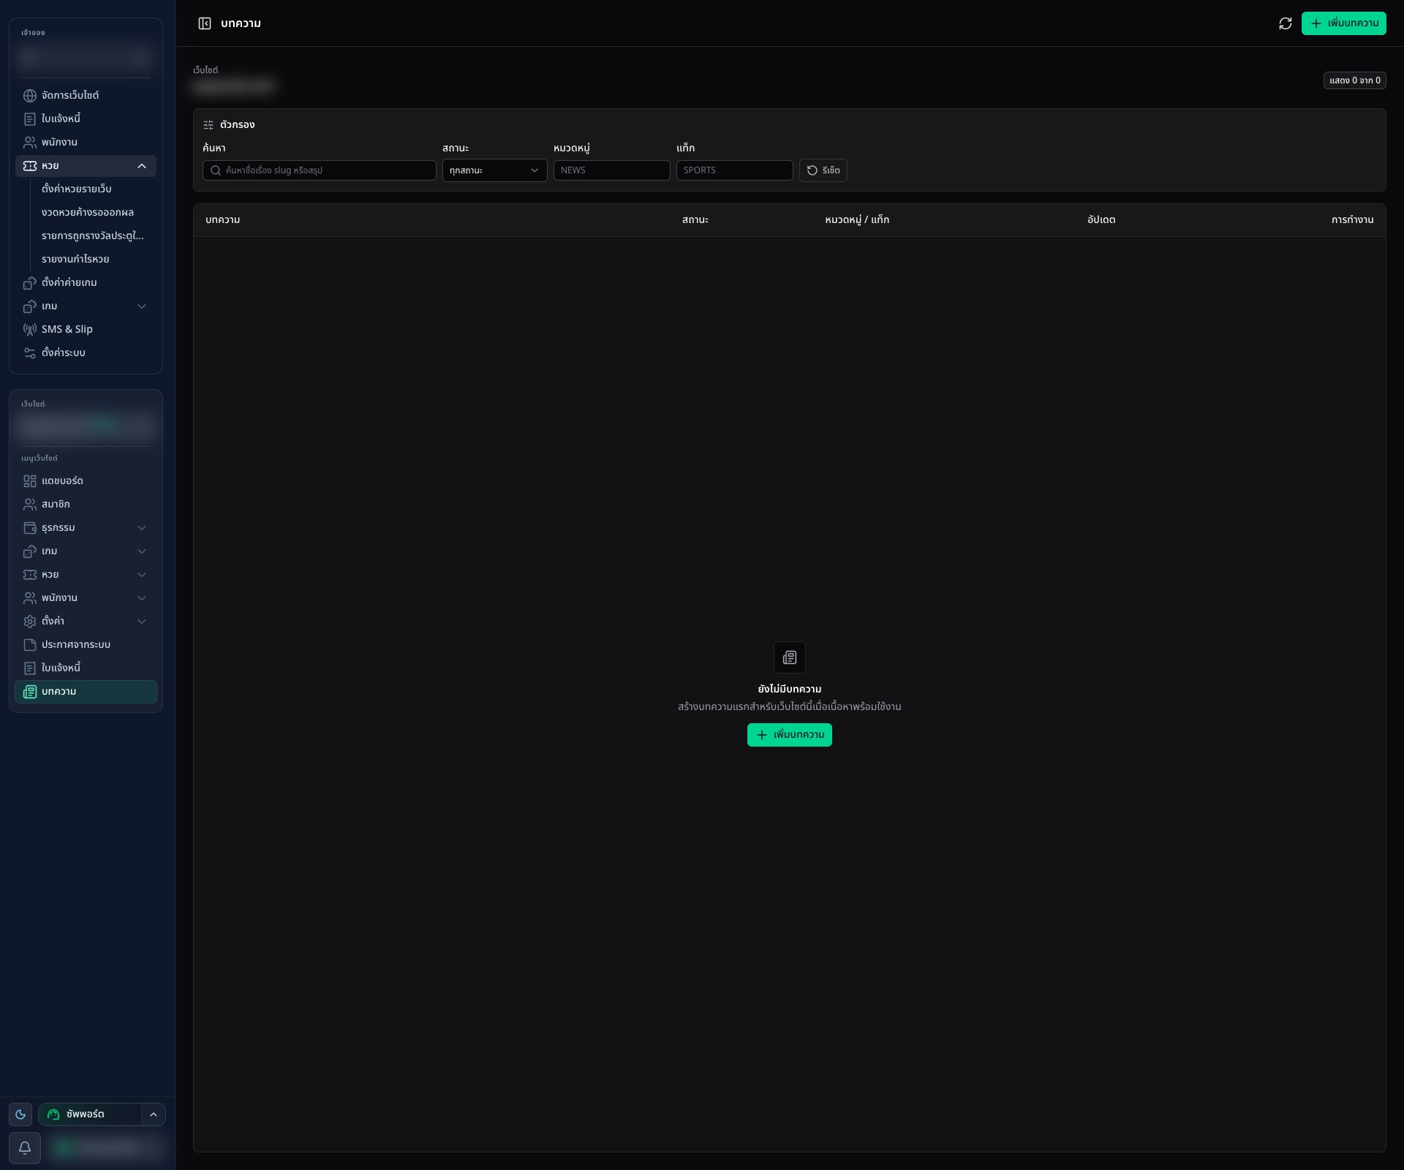Select ตั้งค่าหวยรายเว็บ submenu item

coord(77,189)
